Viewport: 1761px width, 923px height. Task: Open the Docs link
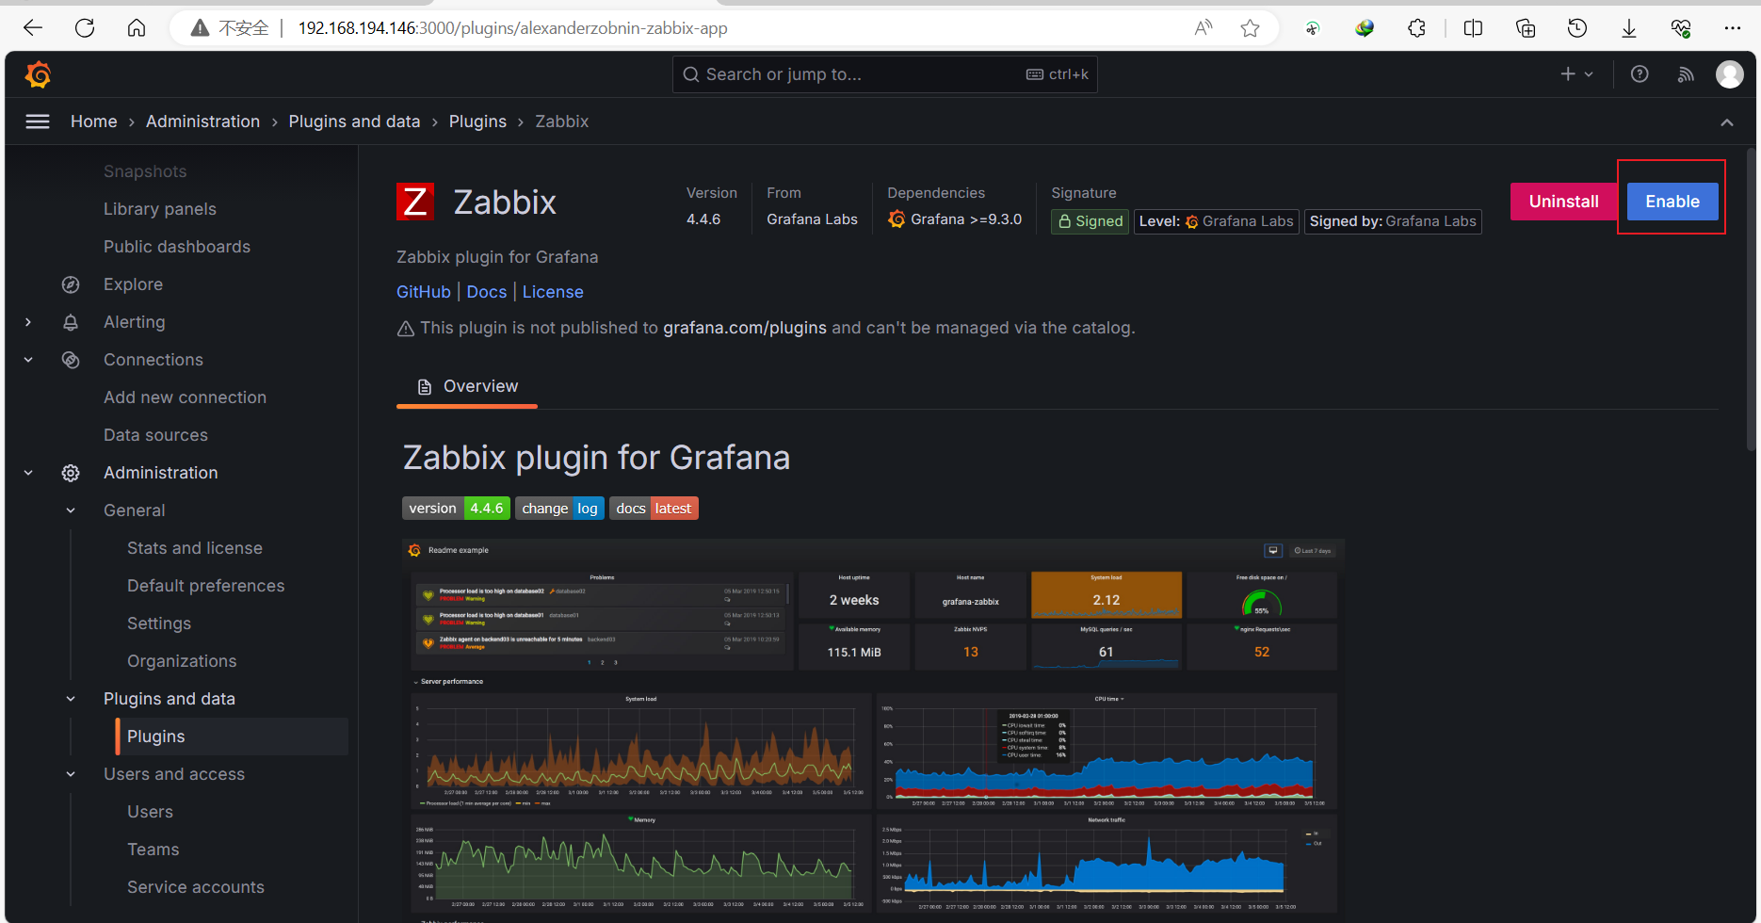pos(487,292)
